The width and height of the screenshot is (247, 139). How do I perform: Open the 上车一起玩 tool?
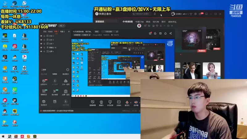66,82
